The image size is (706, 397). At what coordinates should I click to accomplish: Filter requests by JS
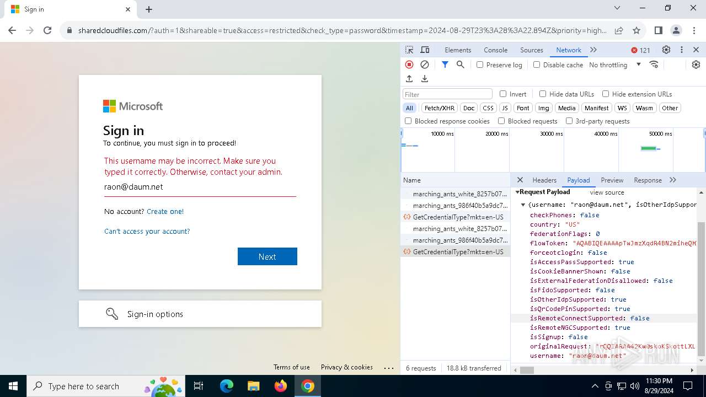click(505, 108)
